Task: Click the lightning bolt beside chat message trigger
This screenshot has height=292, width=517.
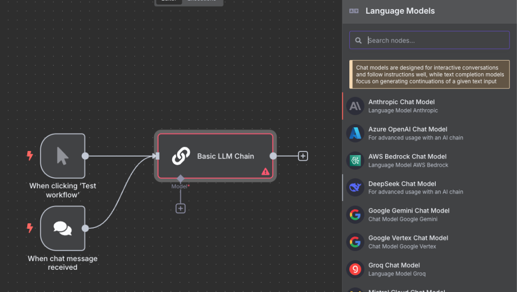Action: point(30,228)
